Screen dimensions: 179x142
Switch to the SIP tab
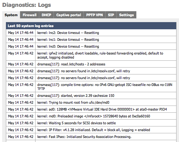pyautogui.click(x=111, y=15)
